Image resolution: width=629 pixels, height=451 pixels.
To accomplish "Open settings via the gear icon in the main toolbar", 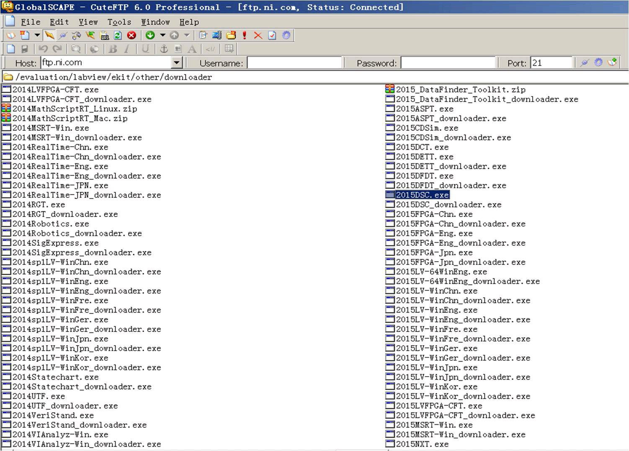I will [x=286, y=36].
